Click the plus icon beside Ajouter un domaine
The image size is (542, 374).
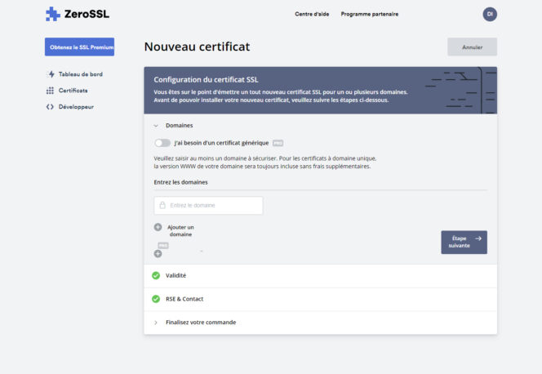pos(158,227)
